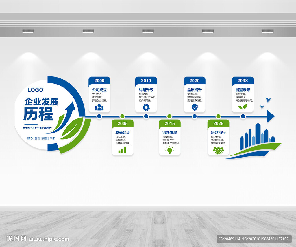Click the "2010" year header
296x247 pixels.
coord(146,80)
